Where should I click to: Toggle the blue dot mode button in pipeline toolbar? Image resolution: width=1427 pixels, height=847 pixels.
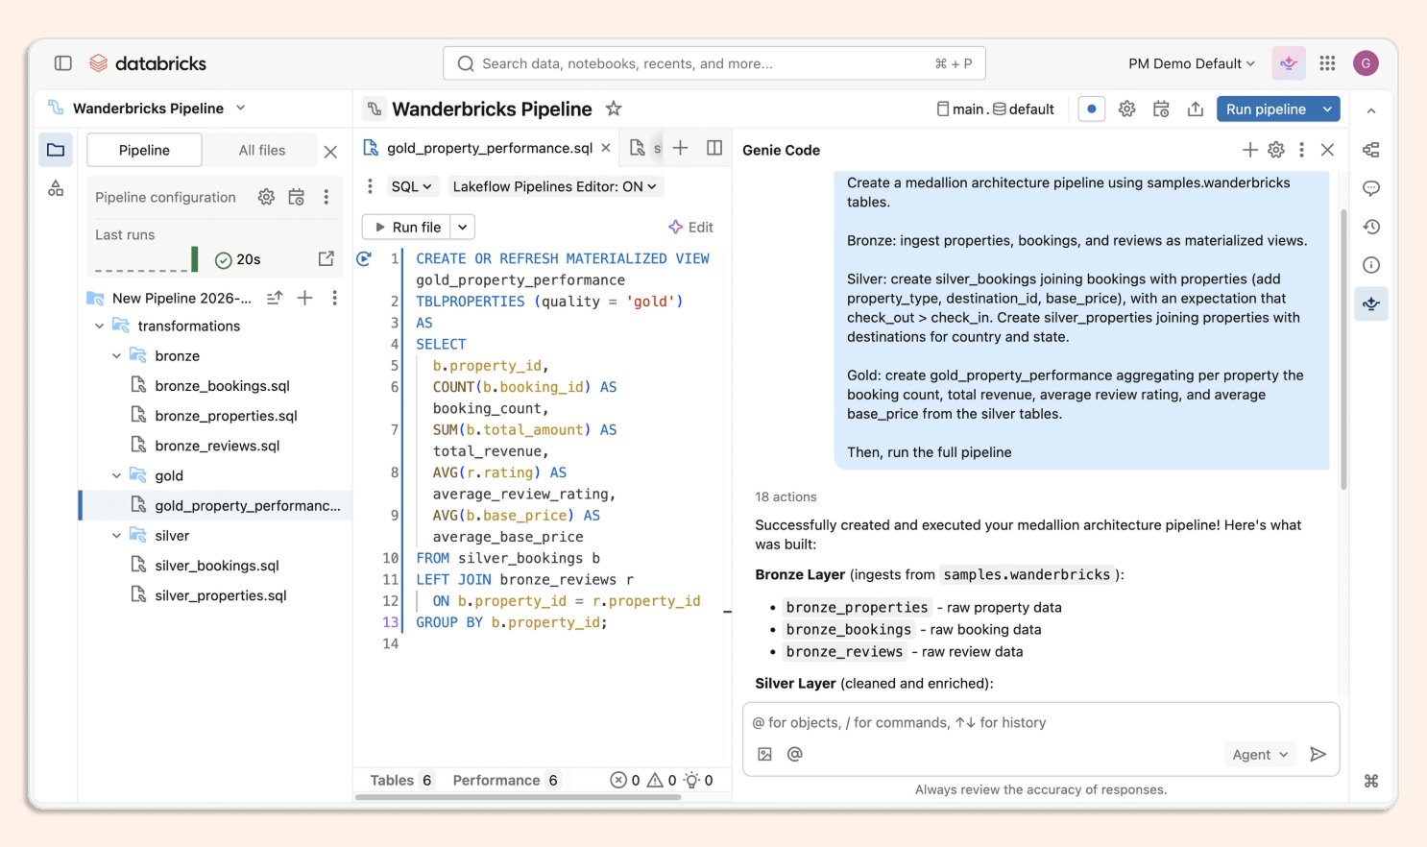click(1092, 109)
